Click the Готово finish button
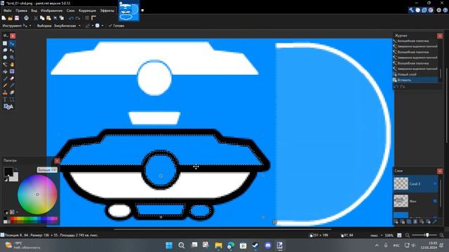Image resolution: width=449 pixels, height=252 pixels. coord(116,26)
